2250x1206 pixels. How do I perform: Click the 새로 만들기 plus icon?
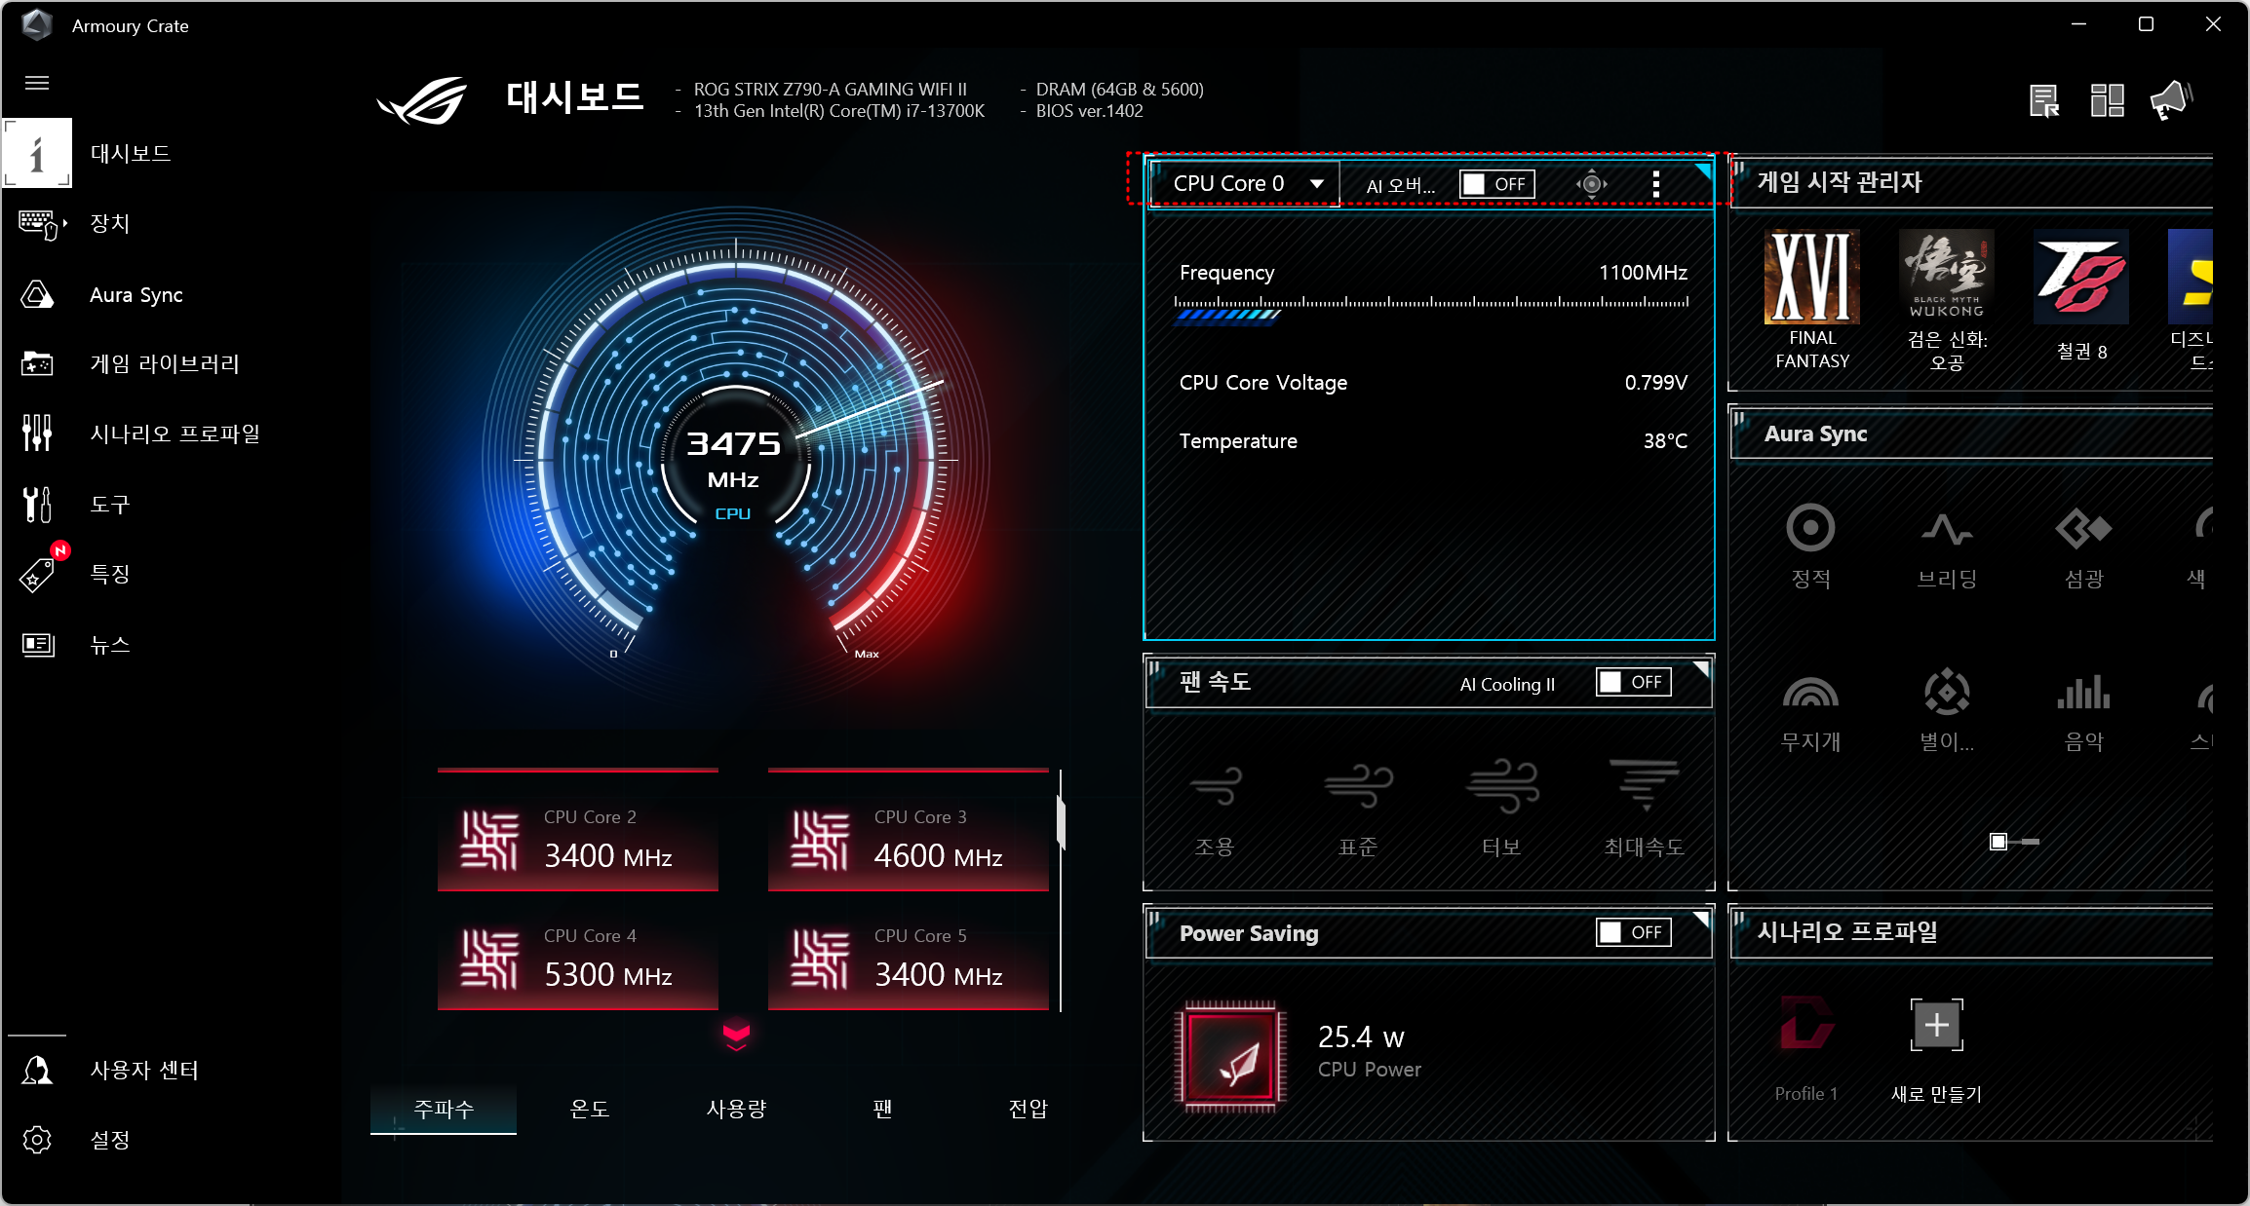pos(1936,1025)
